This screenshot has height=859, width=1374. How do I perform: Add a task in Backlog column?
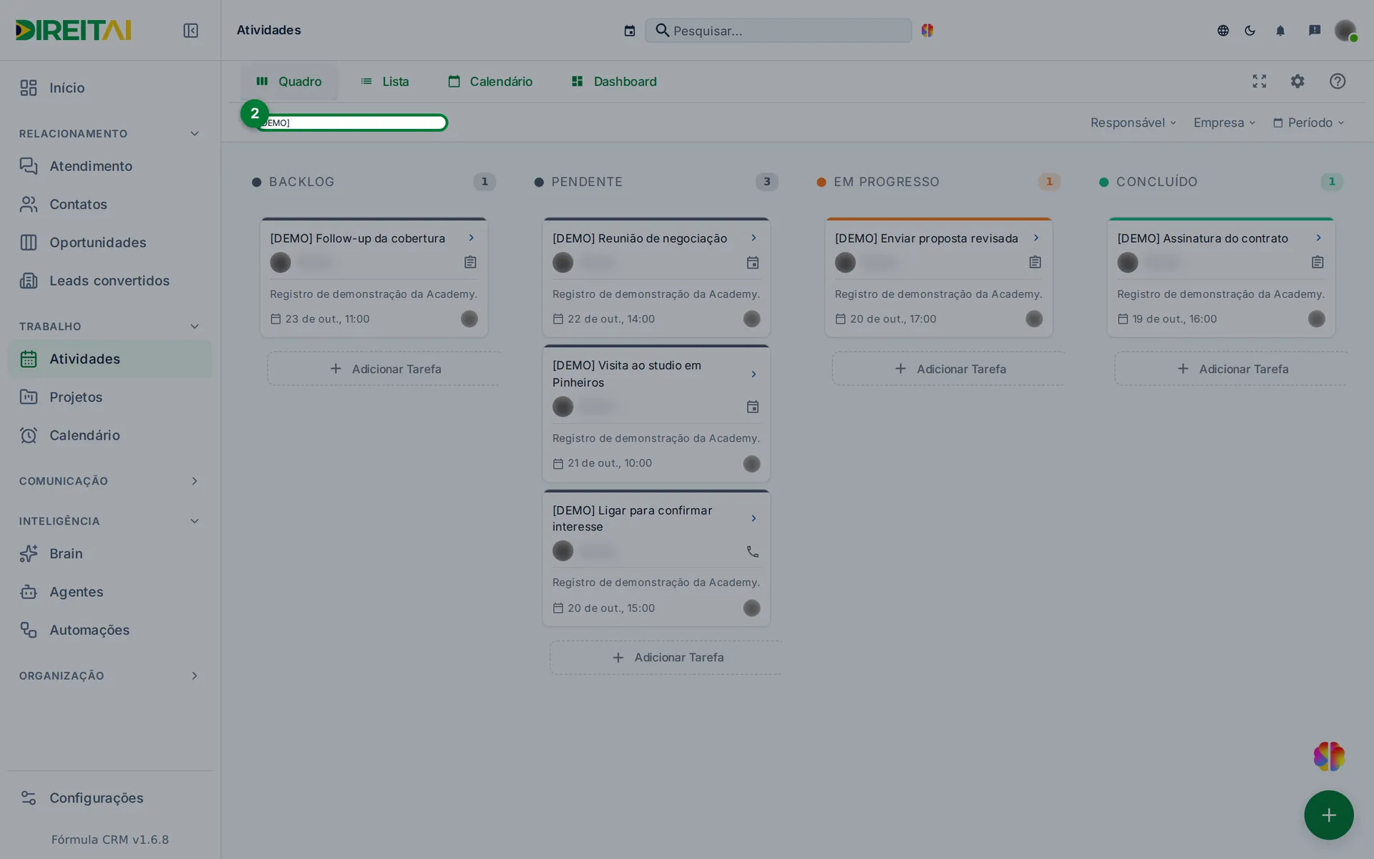(x=384, y=369)
